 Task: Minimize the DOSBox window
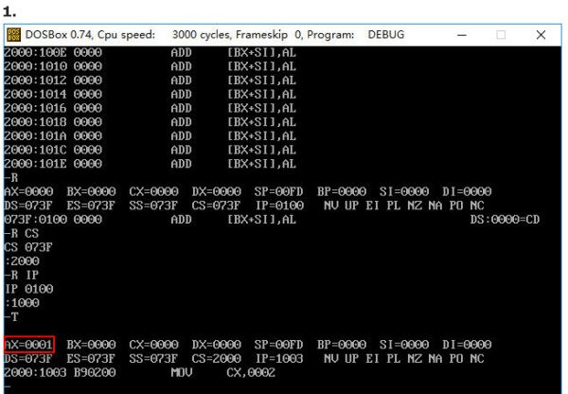click(462, 35)
